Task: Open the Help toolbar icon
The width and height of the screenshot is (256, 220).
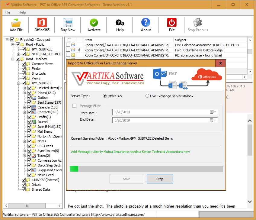Action: coord(120,23)
